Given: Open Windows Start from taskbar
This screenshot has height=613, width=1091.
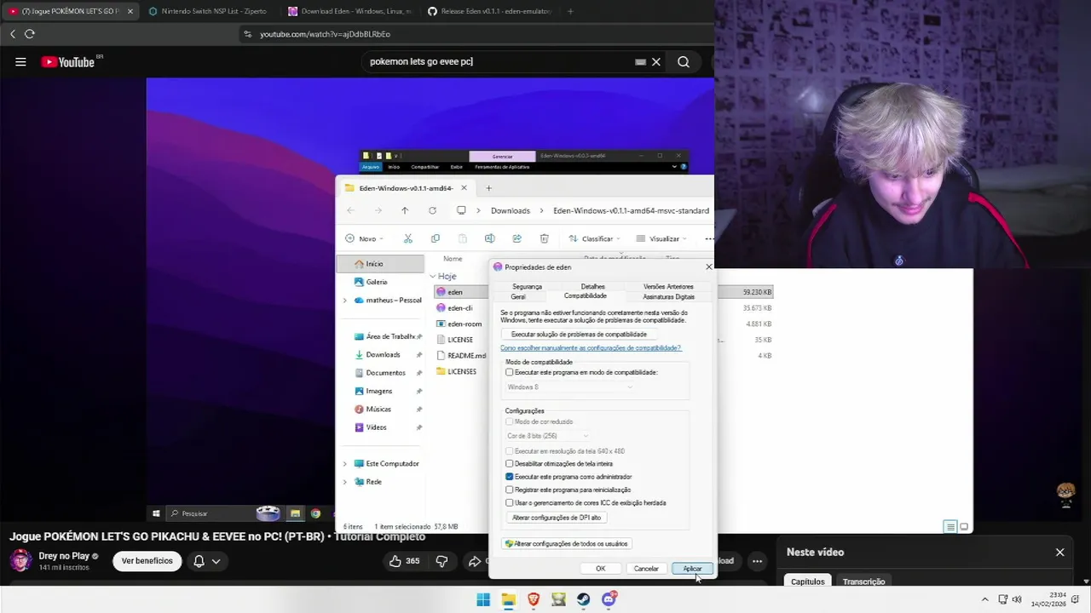Looking at the screenshot, I should (483, 600).
